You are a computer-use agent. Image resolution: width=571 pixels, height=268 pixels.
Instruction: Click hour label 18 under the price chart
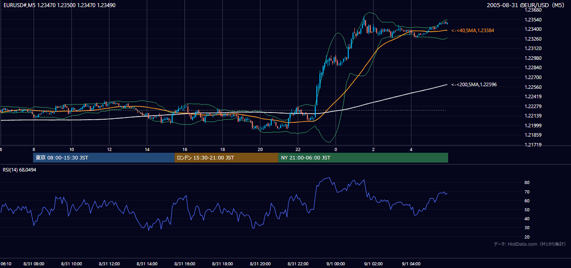click(x=223, y=150)
